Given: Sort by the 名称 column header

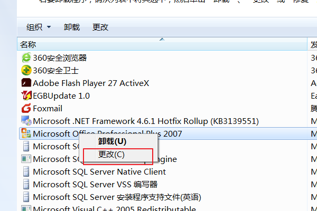Looking at the screenshot, I should pos(162,44).
